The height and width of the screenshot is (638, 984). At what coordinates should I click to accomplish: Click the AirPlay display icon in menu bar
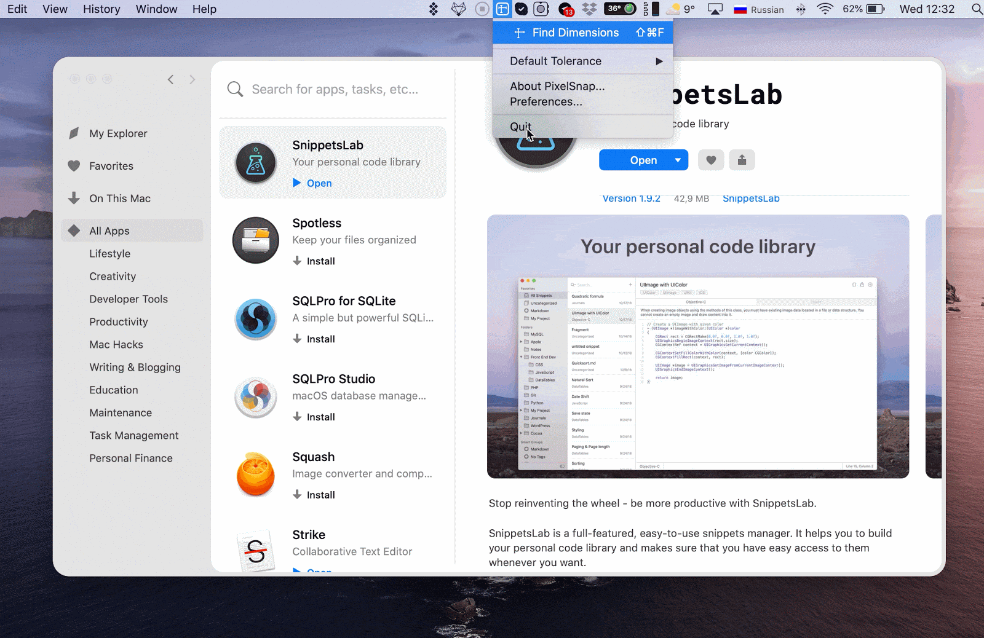click(715, 9)
